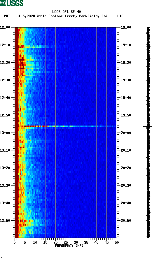Click the '13:00' PDT time label
Screen dimensions: 161x261
[5, 133]
